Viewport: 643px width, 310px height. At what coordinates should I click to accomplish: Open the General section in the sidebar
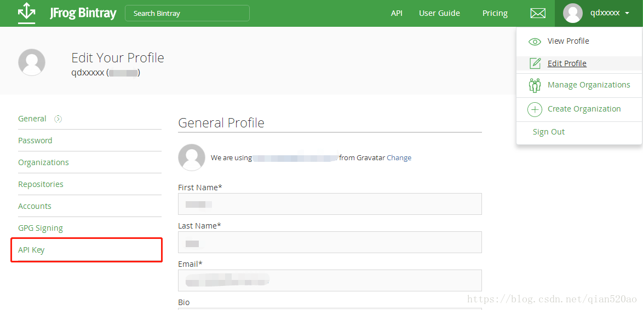pos(32,119)
